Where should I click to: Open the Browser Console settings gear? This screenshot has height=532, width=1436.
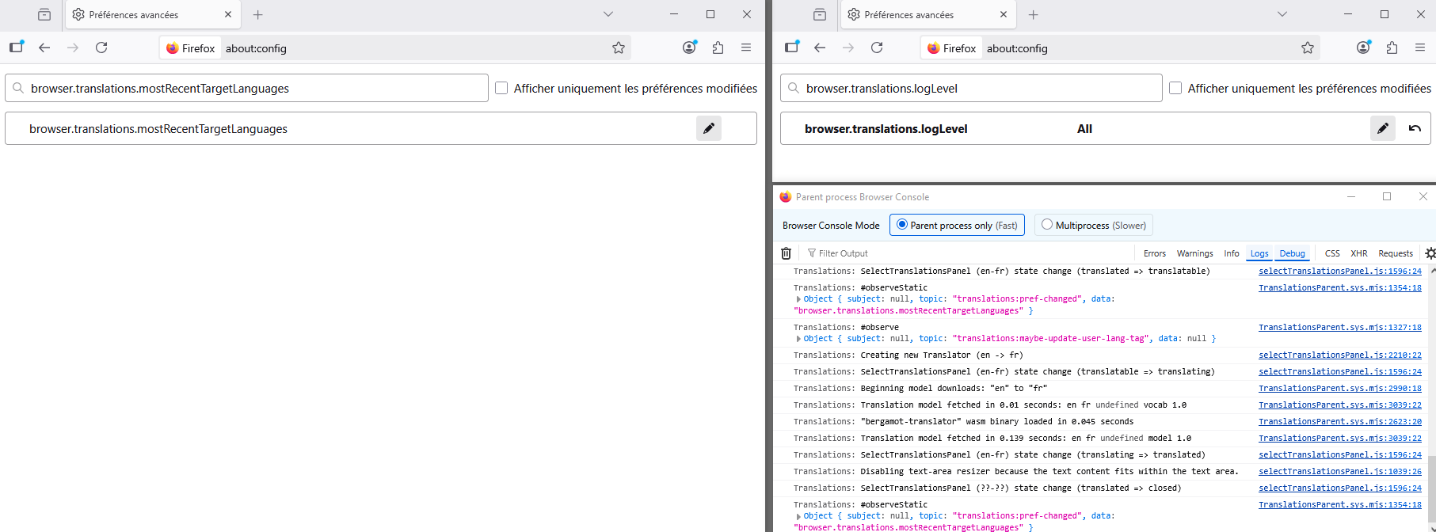[1430, 253]
